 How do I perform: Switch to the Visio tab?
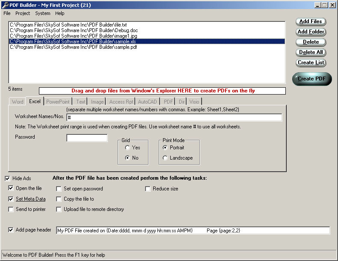click(x=194, y=102)
